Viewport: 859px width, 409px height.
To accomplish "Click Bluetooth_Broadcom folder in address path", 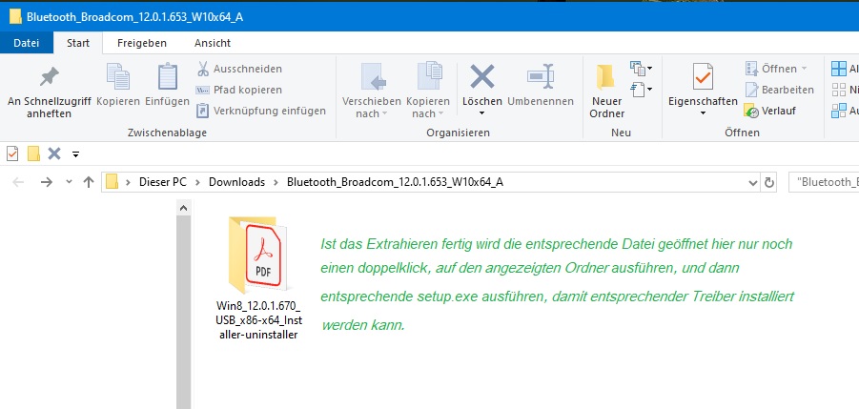I will click(x=395, y=182).
